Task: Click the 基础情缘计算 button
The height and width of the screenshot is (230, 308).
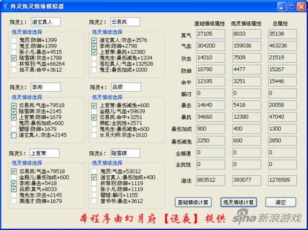Action: (x=193, y=202)
